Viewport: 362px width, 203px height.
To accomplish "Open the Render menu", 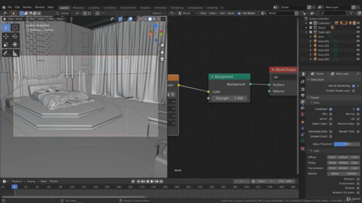I will 27,7.
